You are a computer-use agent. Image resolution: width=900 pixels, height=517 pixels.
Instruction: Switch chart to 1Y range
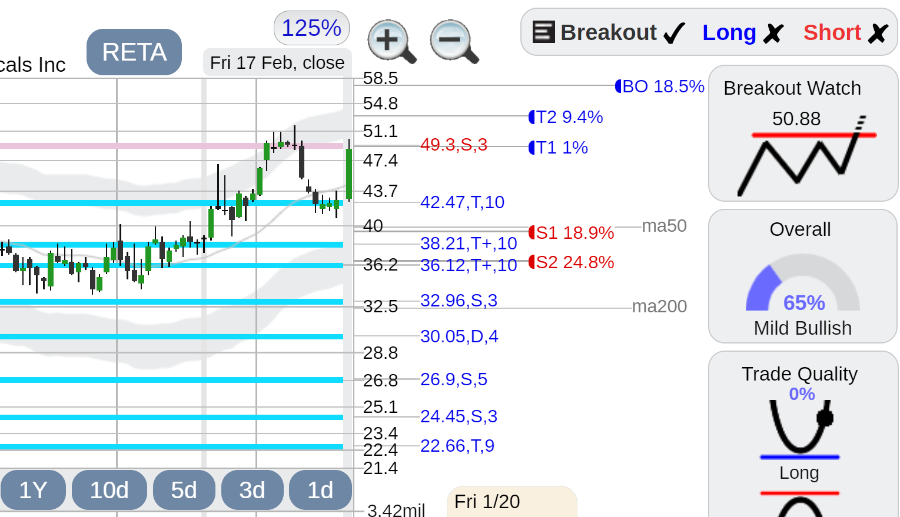[33, 490]
